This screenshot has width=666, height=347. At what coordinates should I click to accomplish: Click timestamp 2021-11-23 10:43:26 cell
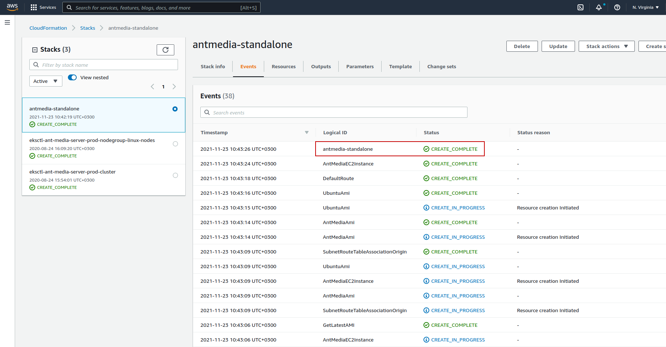(238, 149)
